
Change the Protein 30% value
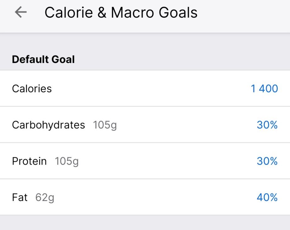(x=267, y=161)
